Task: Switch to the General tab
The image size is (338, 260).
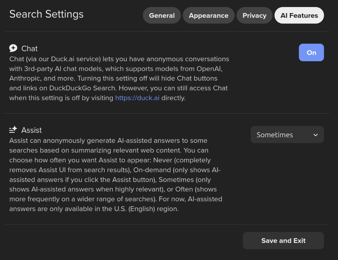Action: (x=162, y=15)
